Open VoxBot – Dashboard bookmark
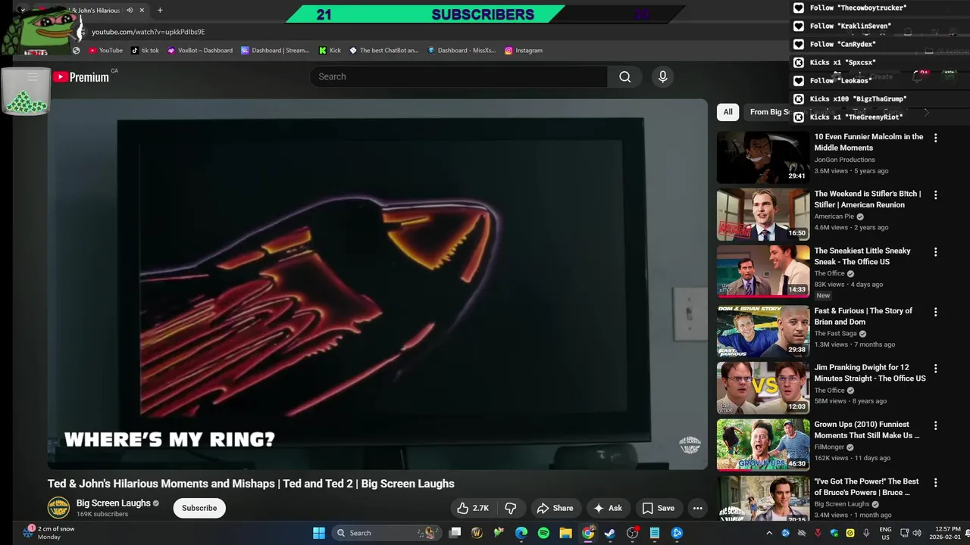The height and width of the screenshot is (545, 970). tap(200, 50)
